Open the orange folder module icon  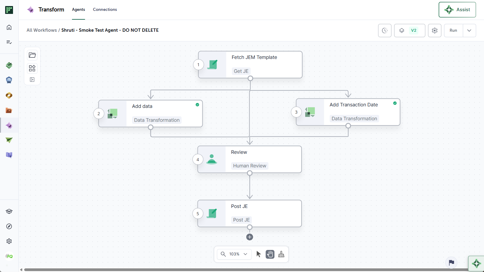click(x=9, y=110)
